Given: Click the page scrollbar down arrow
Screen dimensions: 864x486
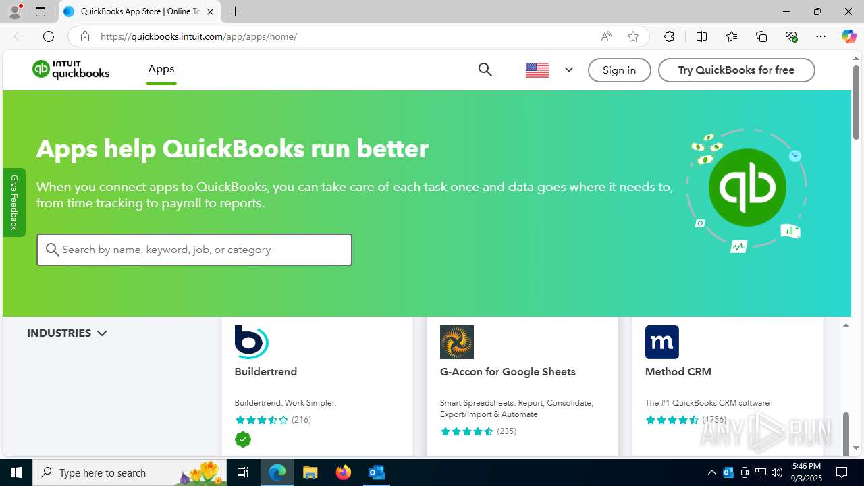Looking at the screenshot, I should pyautogui.click(x=856, y=448).
